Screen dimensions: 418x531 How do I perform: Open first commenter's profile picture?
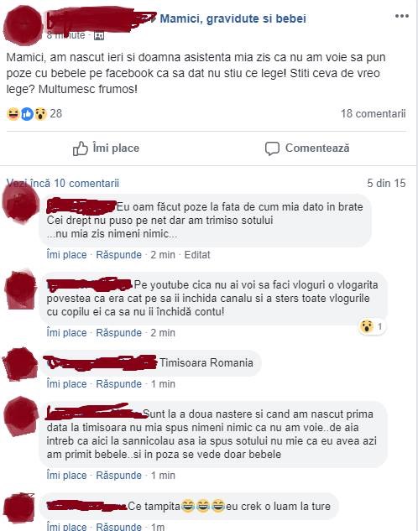pyautogui.click(x=20, y=203)
